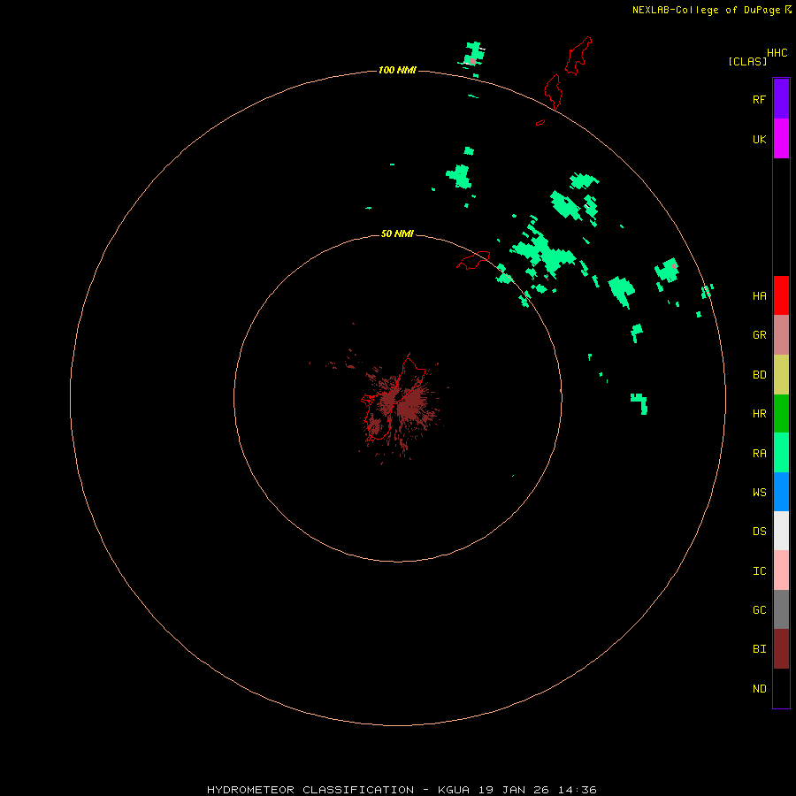Screen dimensions: 796x796
Task: Click the RA legend label
Action: click(x=759, y=454)
